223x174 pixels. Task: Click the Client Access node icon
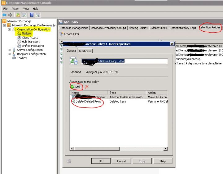tap(19, 38)
